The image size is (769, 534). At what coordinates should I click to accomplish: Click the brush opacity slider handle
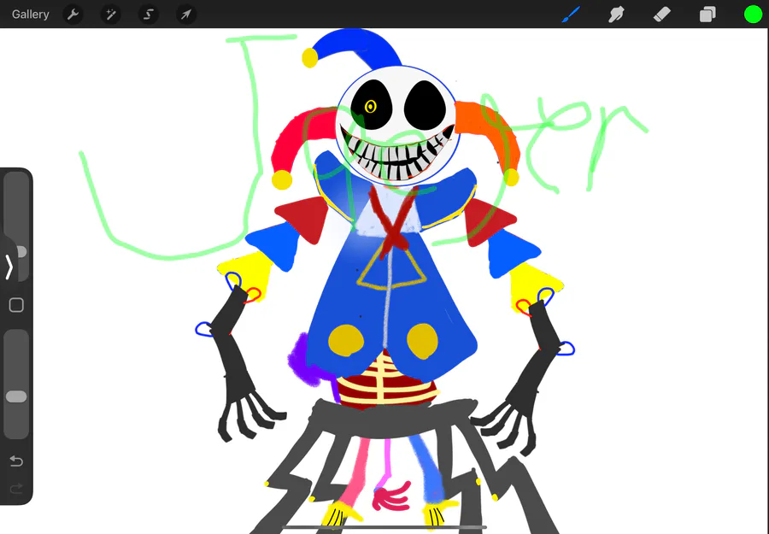(16, 396)
